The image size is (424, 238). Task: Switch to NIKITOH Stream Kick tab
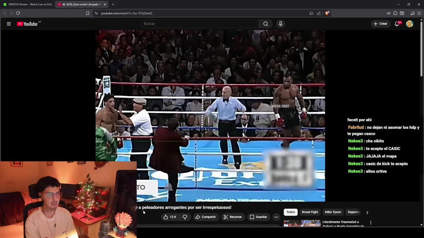coord(28,4)
